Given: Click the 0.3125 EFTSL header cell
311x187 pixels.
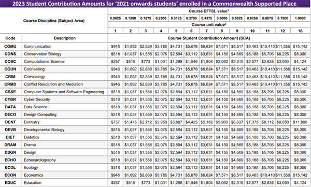Looking at the screenshot, I should pyautogui.click(x=176, y=18).
